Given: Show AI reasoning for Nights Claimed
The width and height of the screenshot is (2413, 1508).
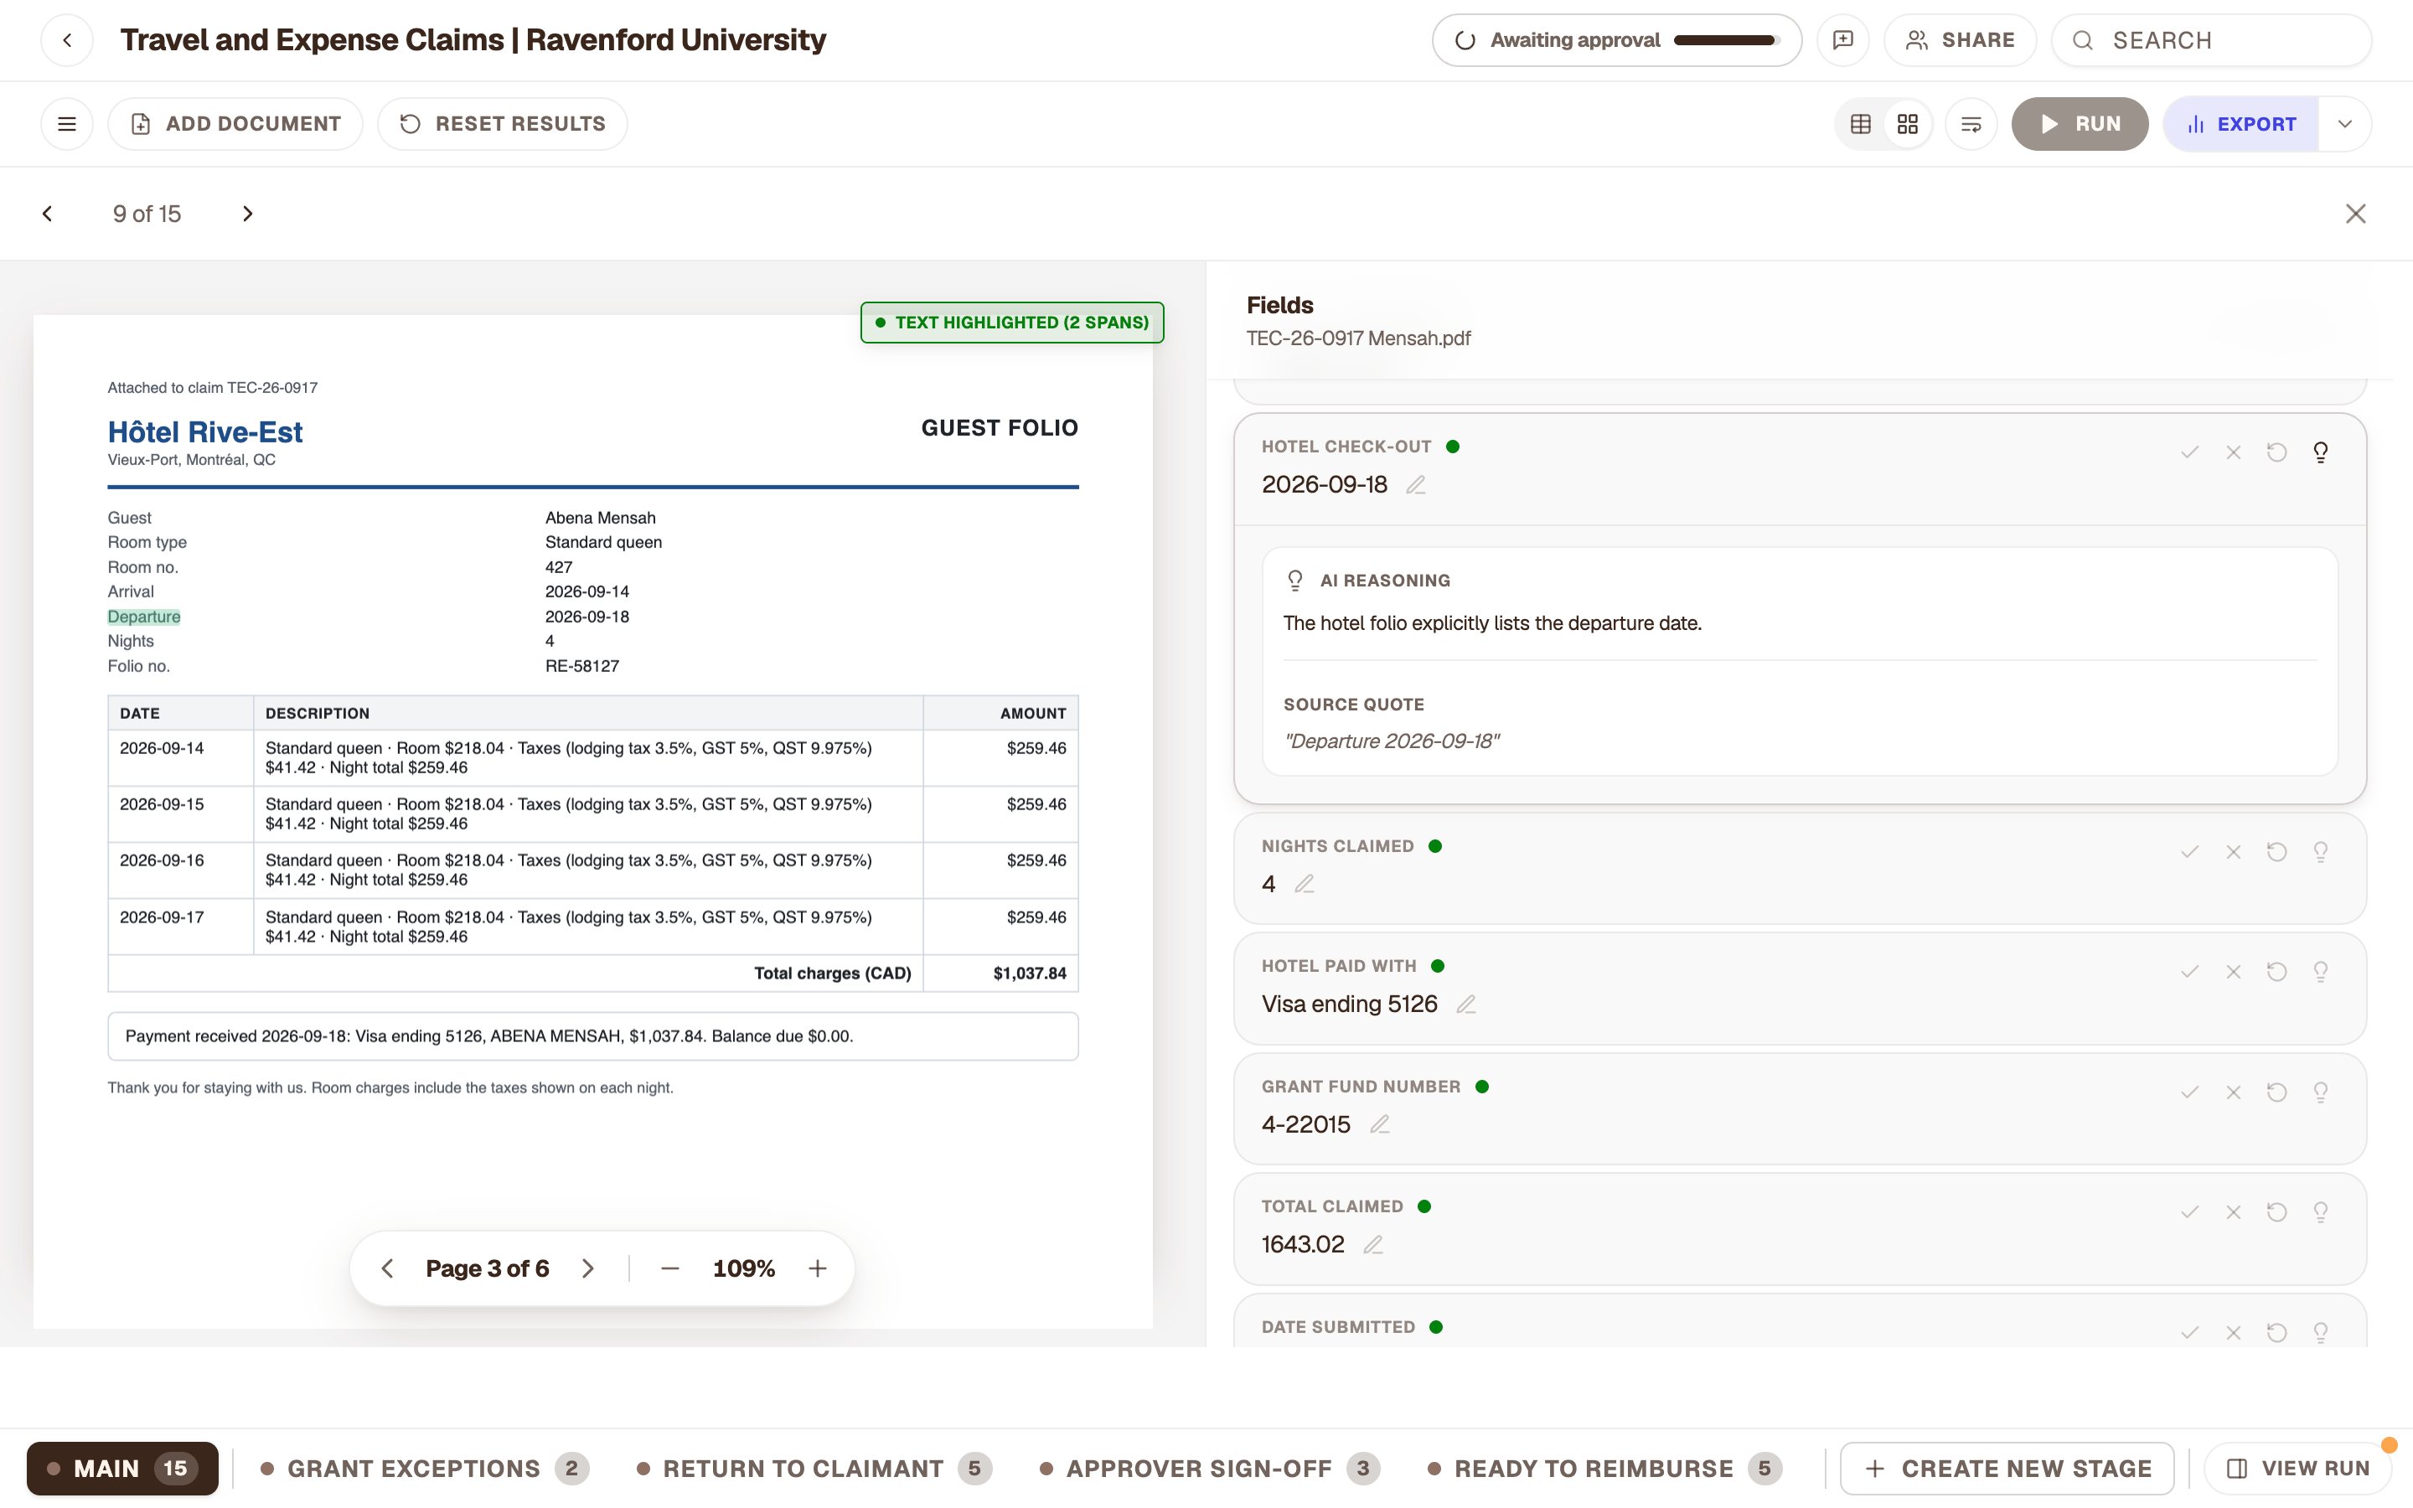Looking at the screenshot, I should (2320, 852).
